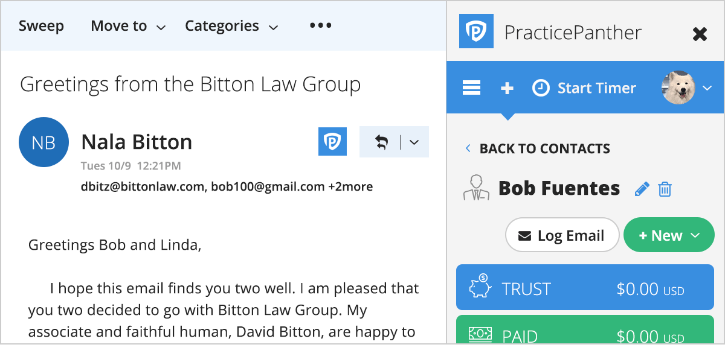Select the PAID balance card

point(585,329)
